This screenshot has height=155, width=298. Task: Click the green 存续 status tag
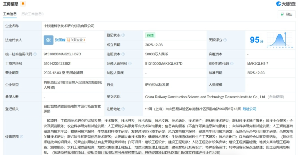click(150, 35)
